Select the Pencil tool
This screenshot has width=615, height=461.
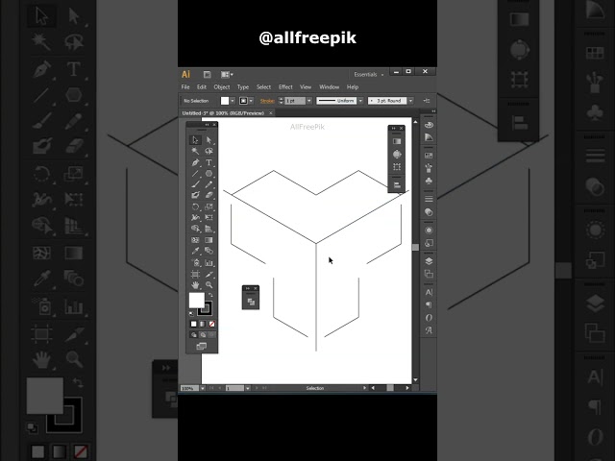click(209, 184)
